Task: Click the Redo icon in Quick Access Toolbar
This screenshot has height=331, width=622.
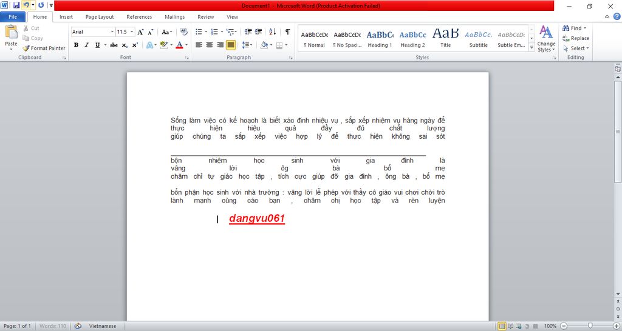Action: 41,5
